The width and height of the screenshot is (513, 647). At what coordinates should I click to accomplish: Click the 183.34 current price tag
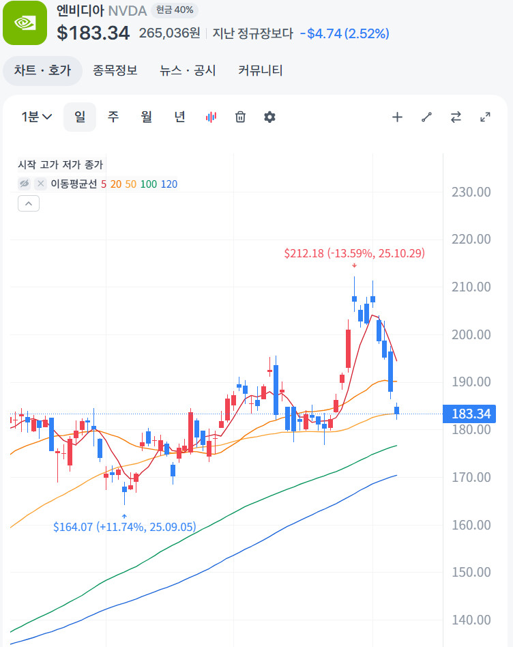click(x=469, y=414)
